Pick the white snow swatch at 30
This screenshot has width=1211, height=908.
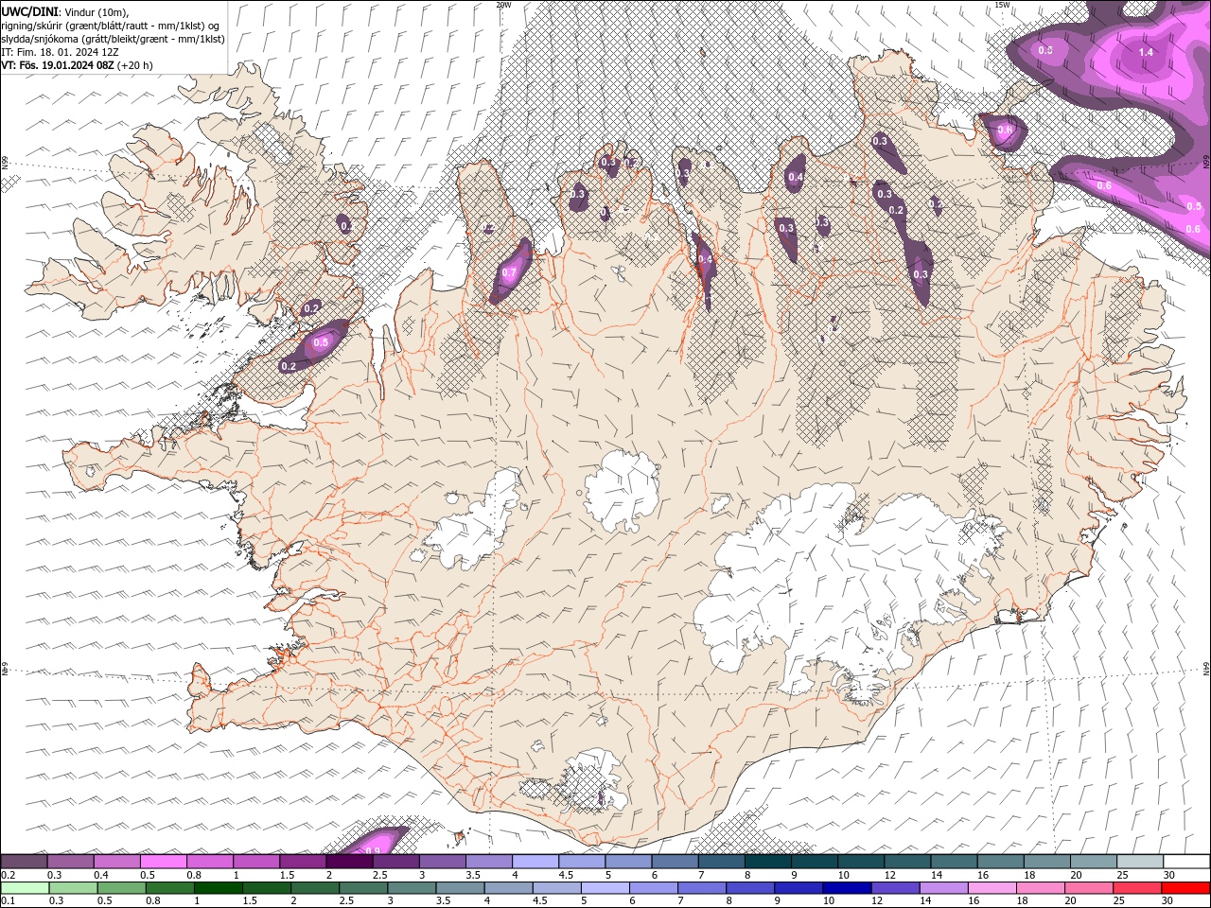pos(1185,862)
